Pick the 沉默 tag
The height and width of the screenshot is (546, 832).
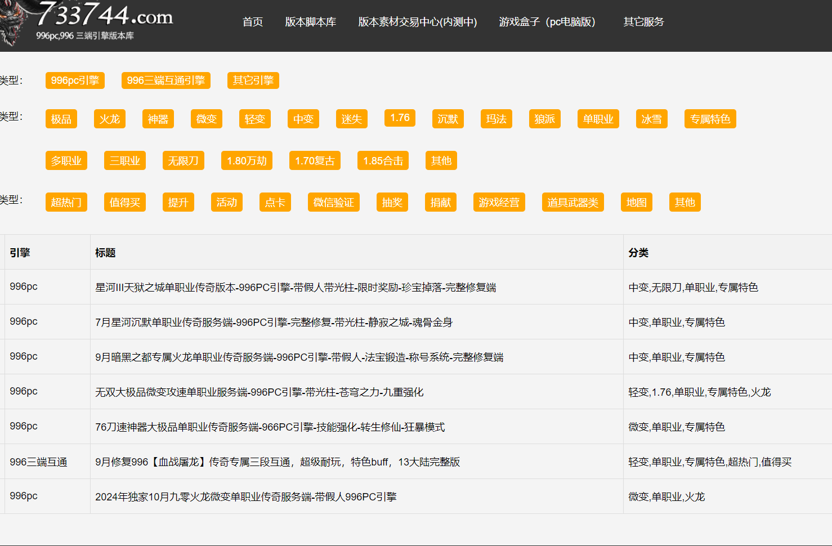[448, 119]
